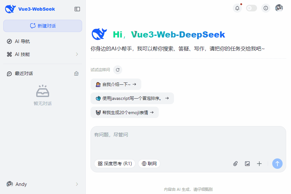Open AI 技能 menu item
Viewport: 291px width, 194px height.
[43, 54]
